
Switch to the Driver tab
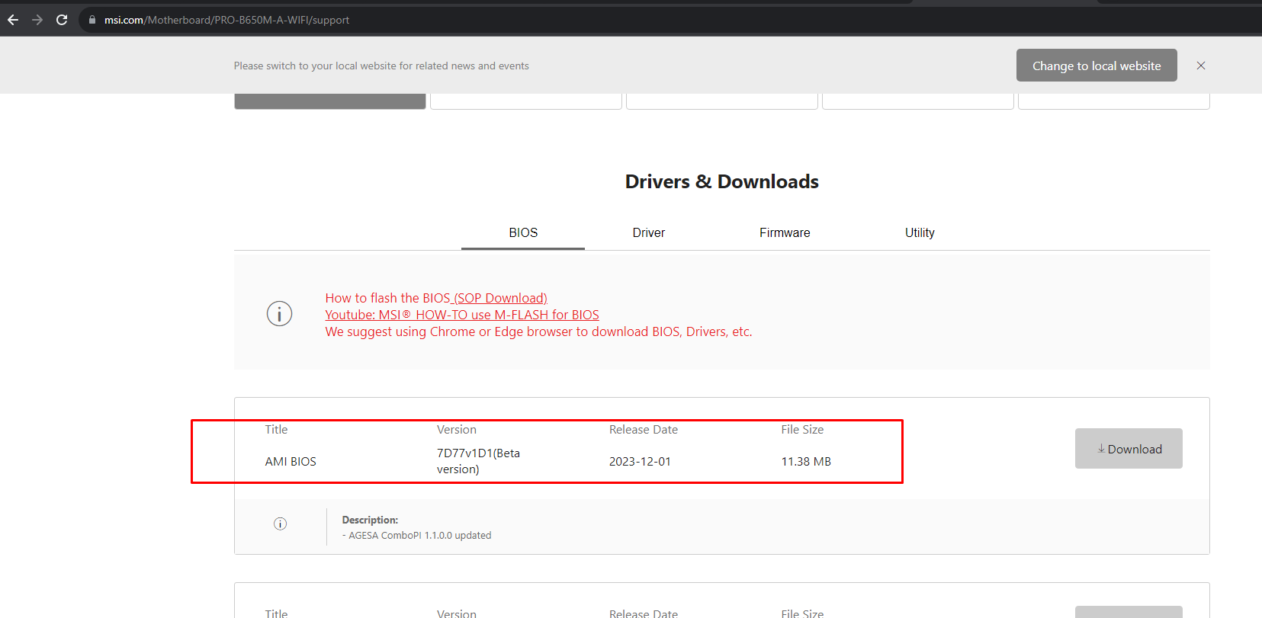coord(649,232)
